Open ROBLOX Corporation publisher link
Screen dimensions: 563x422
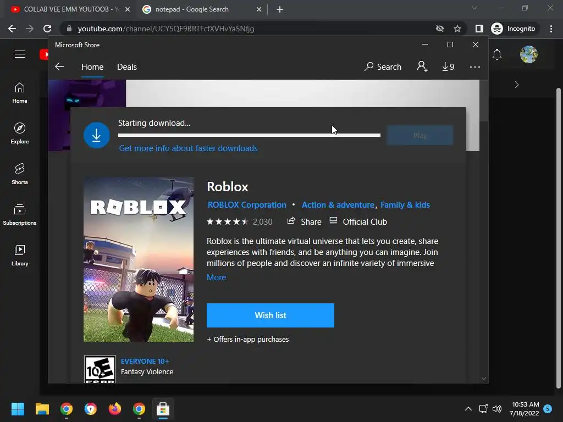tap(247, 204)
